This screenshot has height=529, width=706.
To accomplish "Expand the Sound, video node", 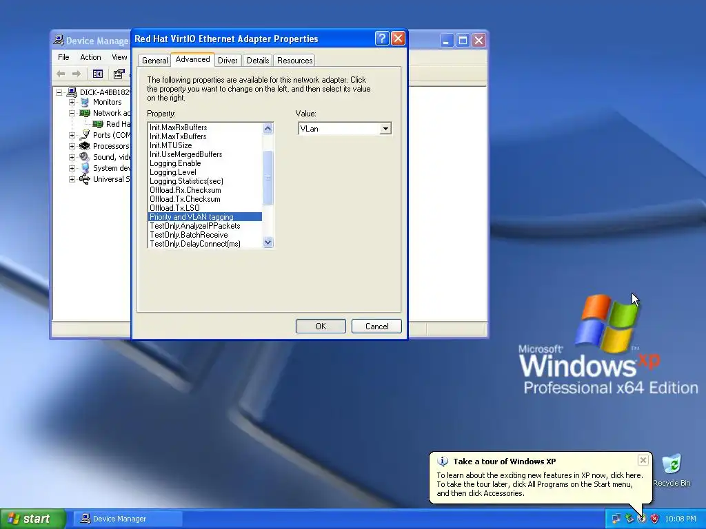I will 72,157.
